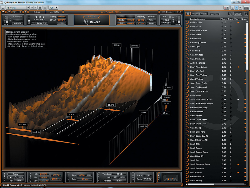Toggle Cut Time Beats unit selector
The height and width of the screenshot is (188, 250).
click(89, 175)
